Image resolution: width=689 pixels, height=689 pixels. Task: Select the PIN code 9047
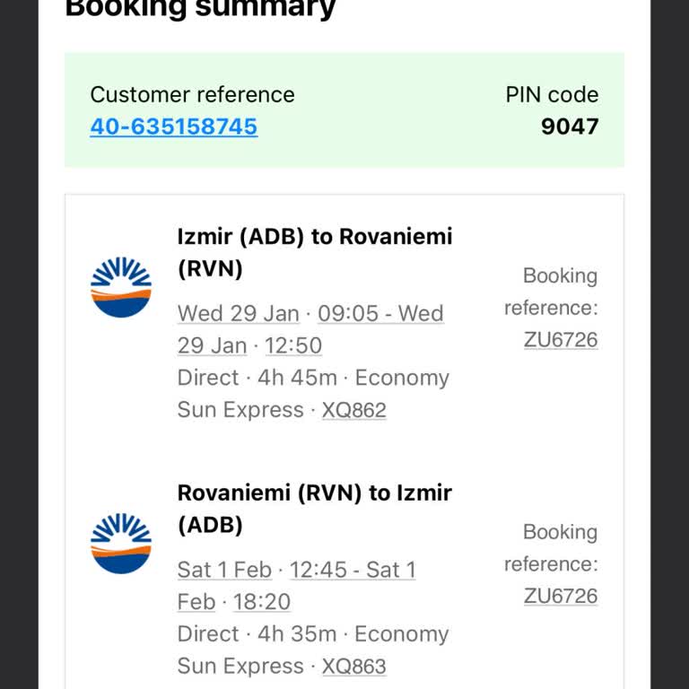click(x=569, y=126)
